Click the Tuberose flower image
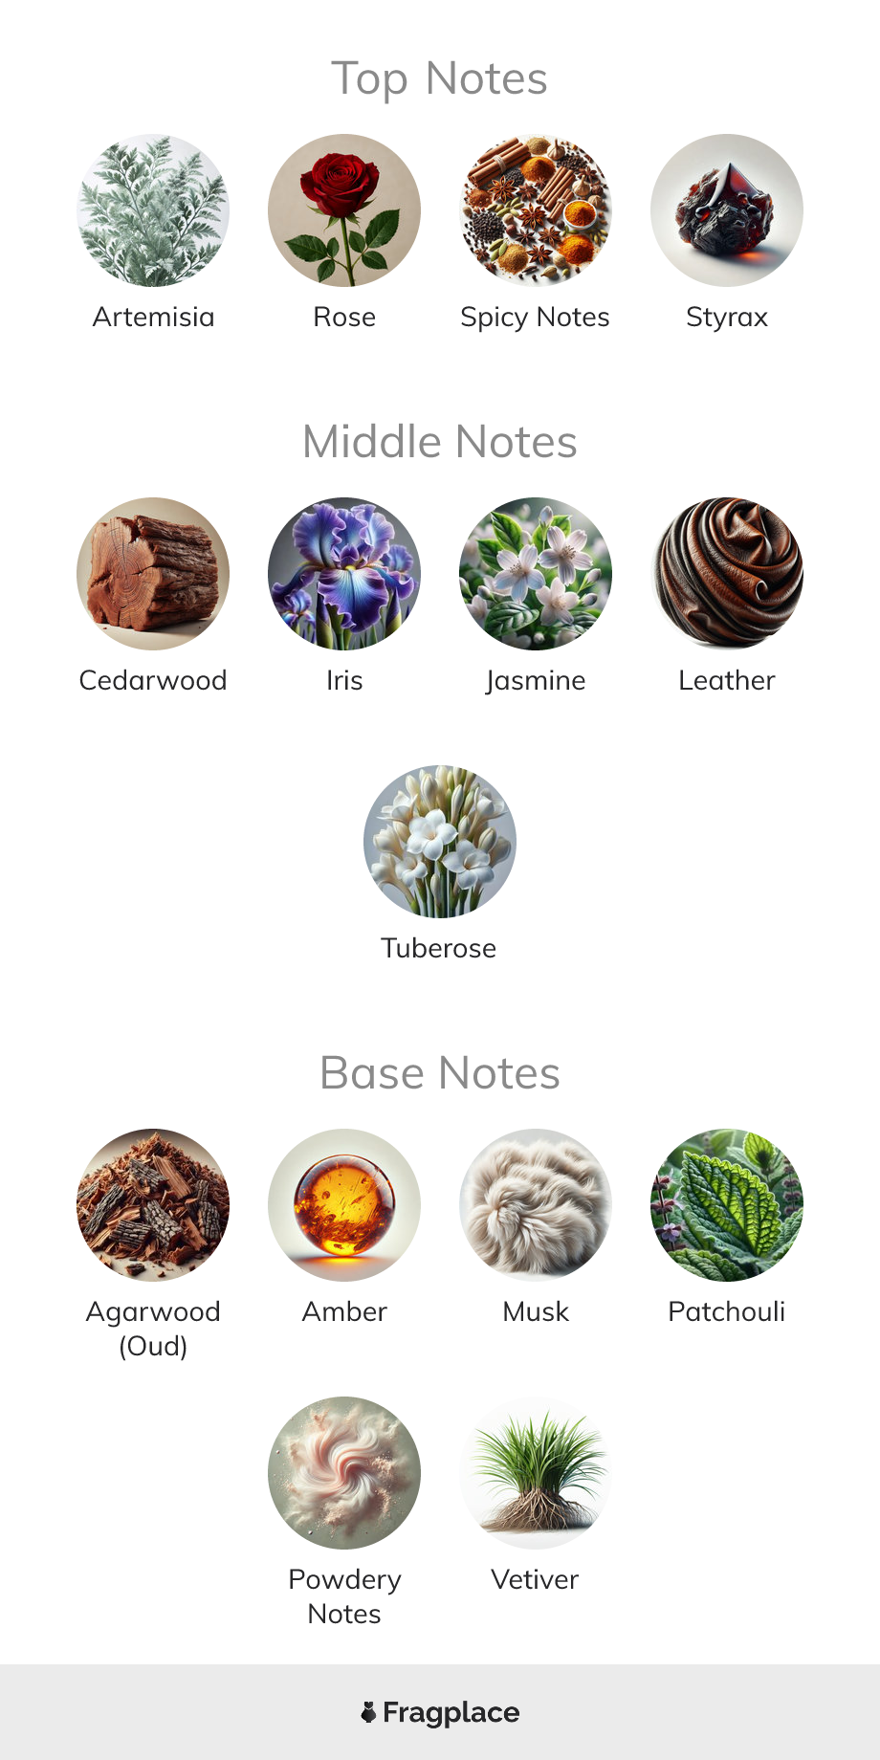This screenshot has height=1760, width=880. click(x=440, y=842)
